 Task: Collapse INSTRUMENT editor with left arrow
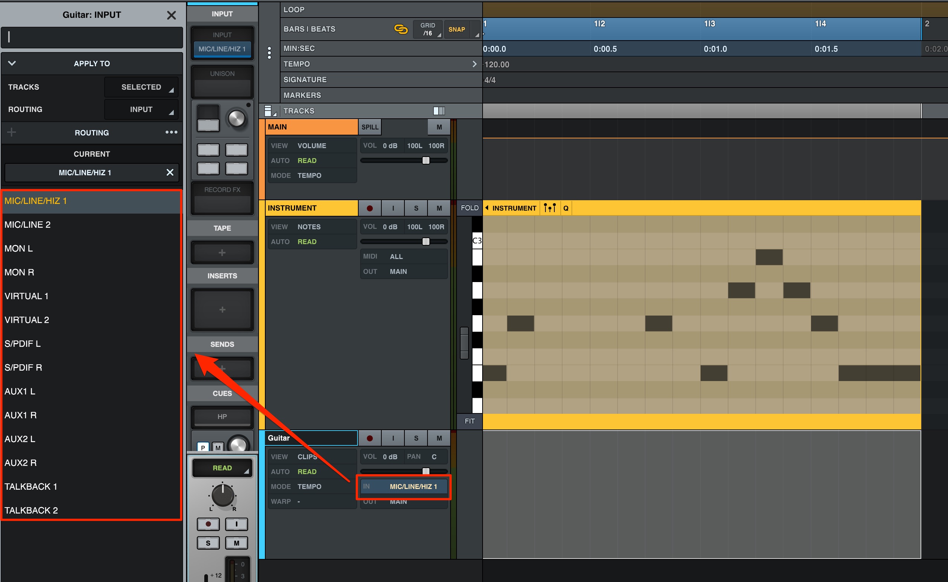click(x=487, y=208)
